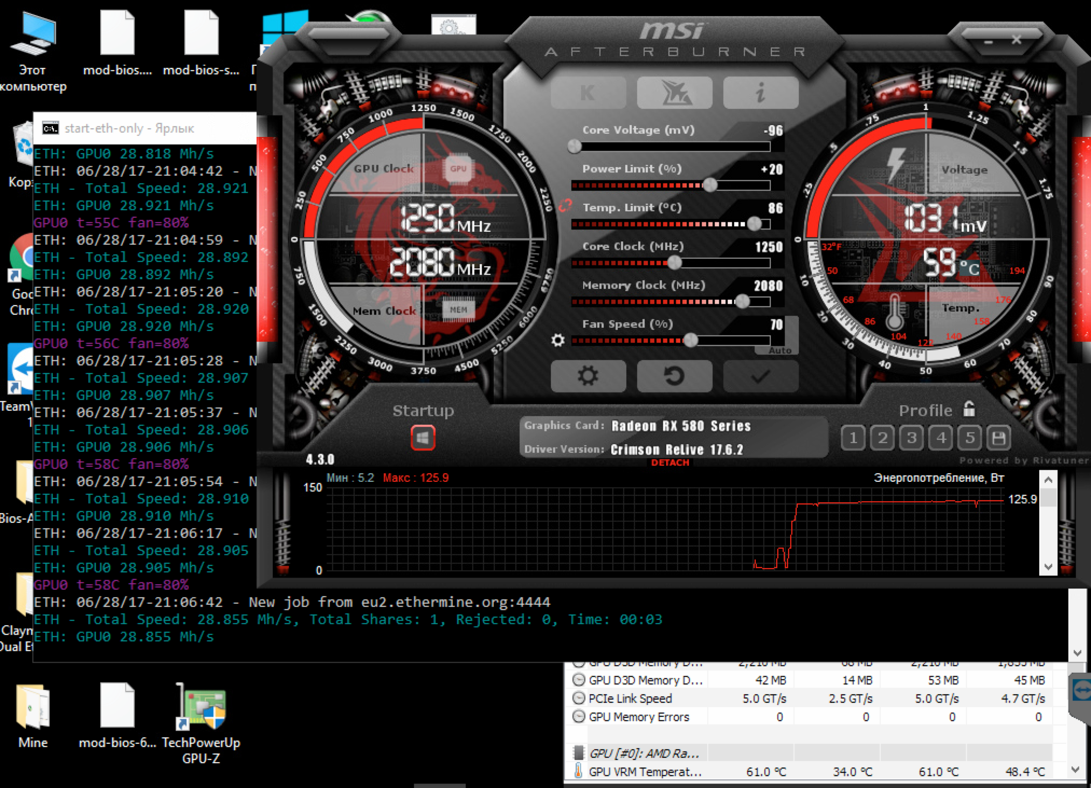
Task: Select profile slot 1
Action: click(853, 438)
